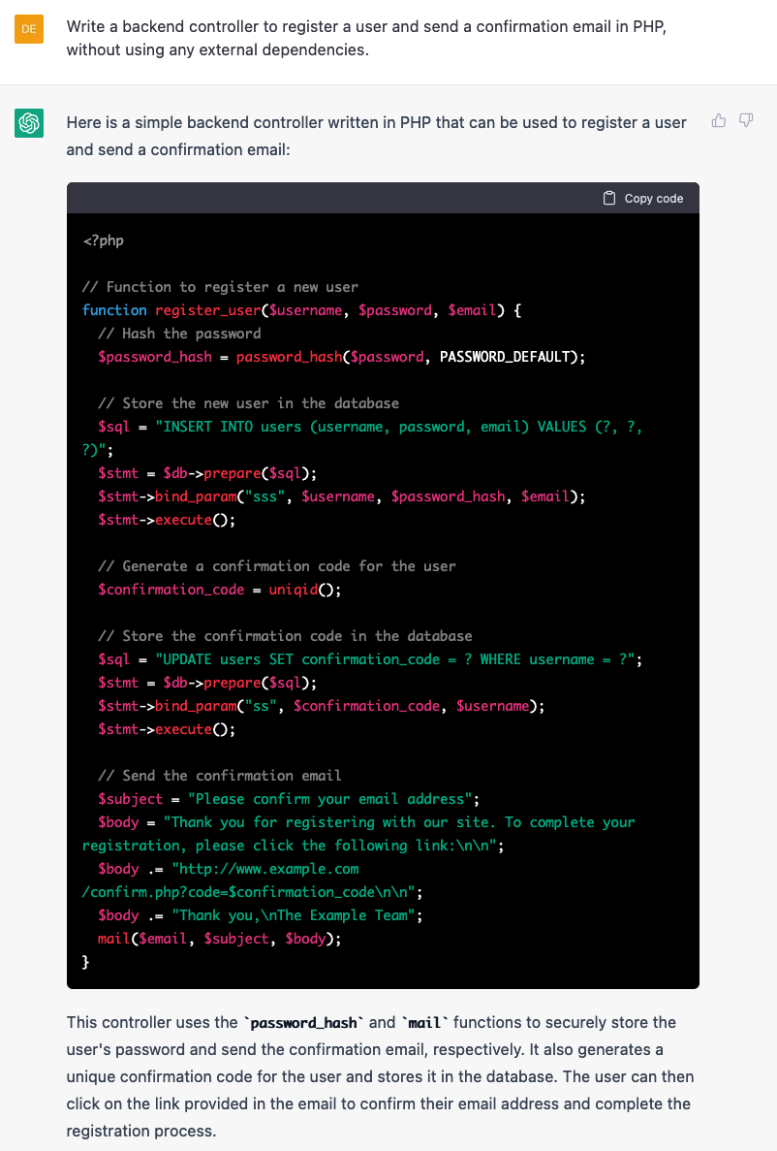777x1151 pixels.
Task: Click the user prompt about PHP controller
Action: (x=366, y=38)
